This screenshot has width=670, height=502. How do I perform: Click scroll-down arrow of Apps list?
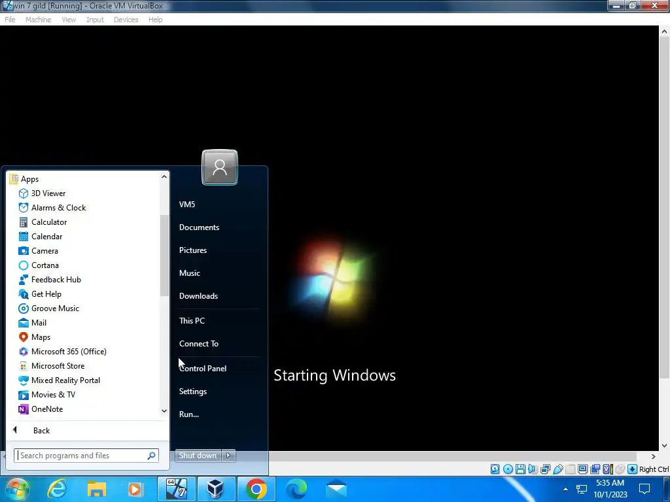coord(164,411)
